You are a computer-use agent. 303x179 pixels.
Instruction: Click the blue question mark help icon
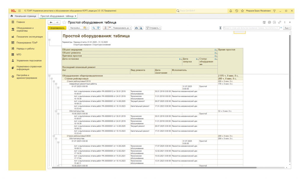click(281, 28)
